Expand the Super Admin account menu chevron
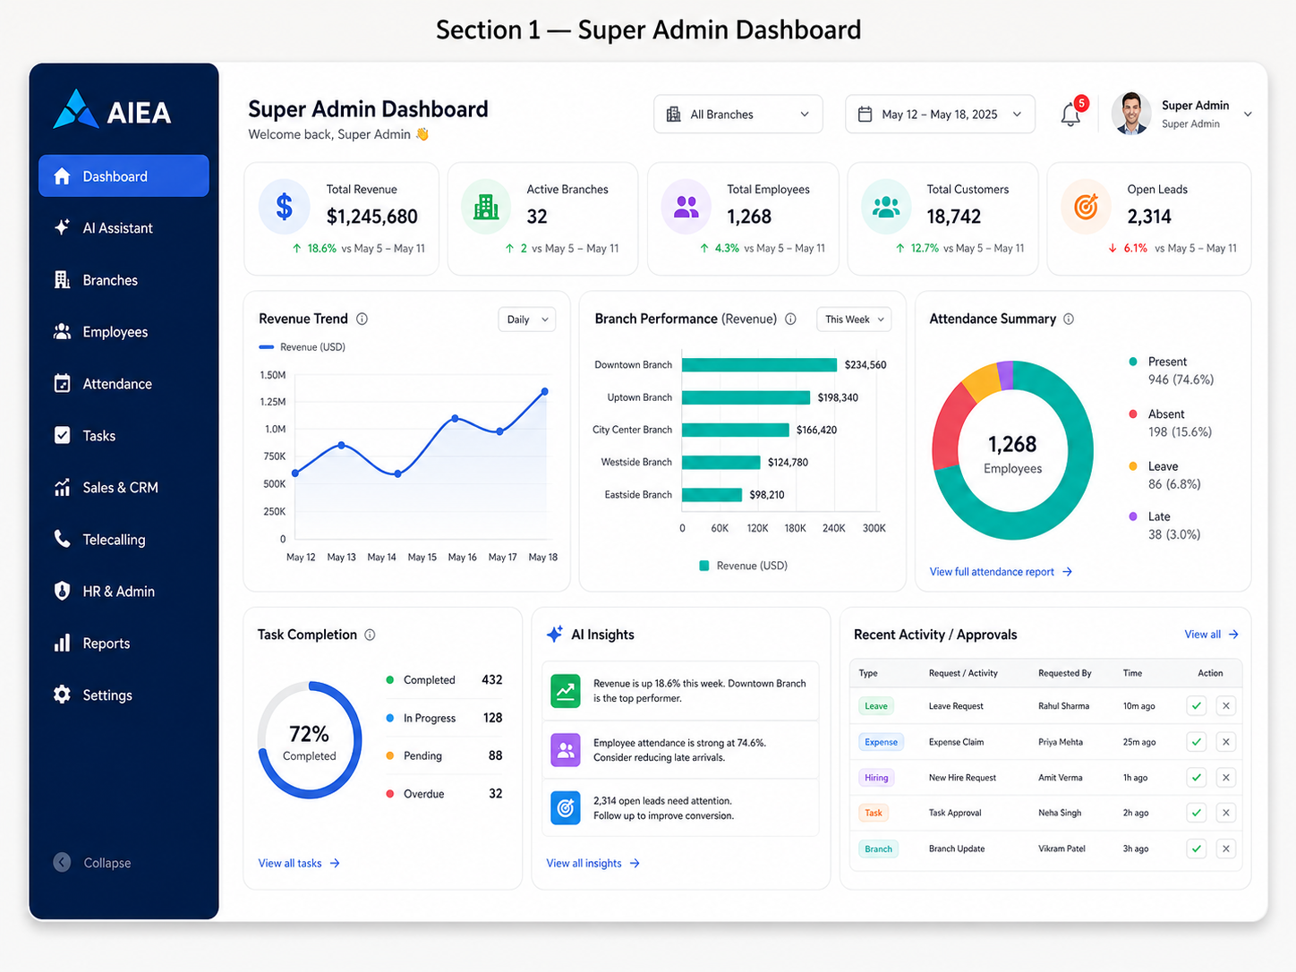The height and width of the screenshot is (972, 1296). [x=1248, y=115]
